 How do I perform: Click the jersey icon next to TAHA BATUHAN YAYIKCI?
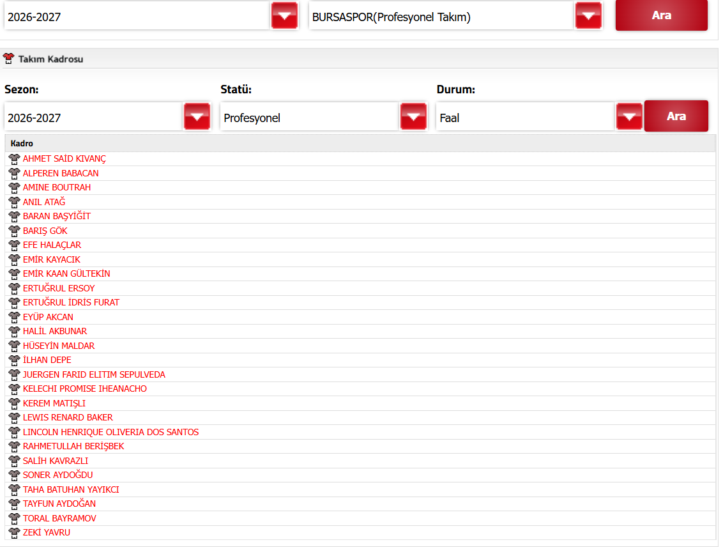[14, 490]
